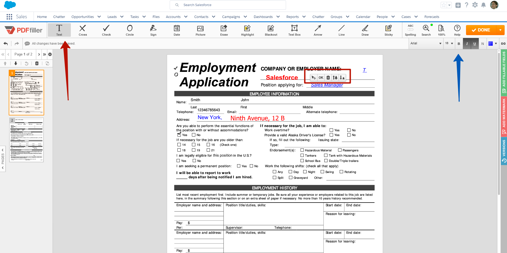507x253 pixels.
Task: Select page 2 thumbnail
Action: click(26, 140)
